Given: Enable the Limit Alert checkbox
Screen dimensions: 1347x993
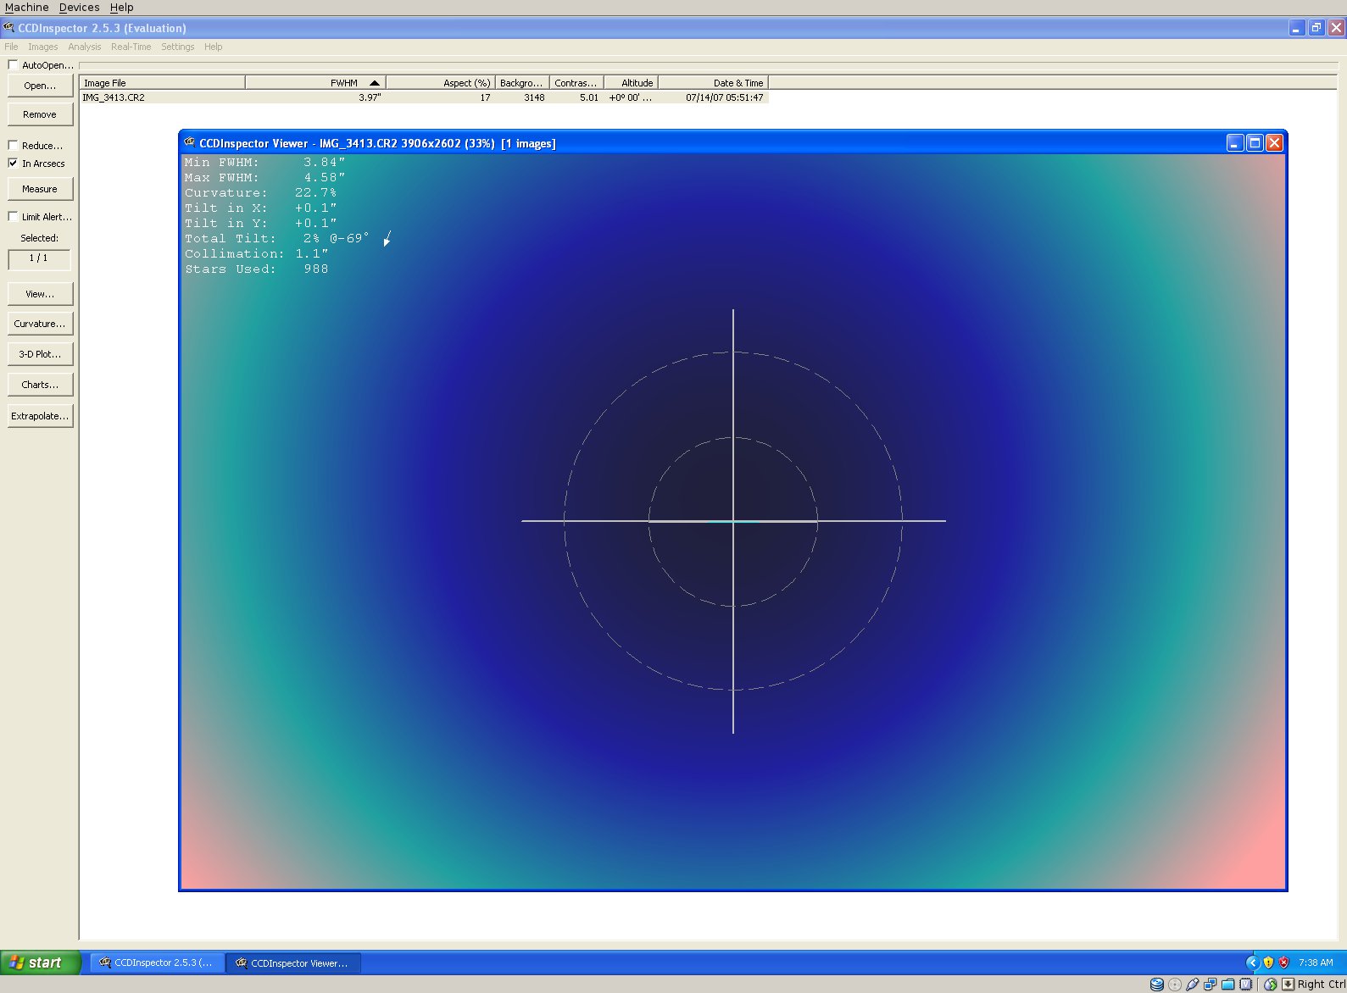Looking at the screenshot, I should click(x=13, y=216).
